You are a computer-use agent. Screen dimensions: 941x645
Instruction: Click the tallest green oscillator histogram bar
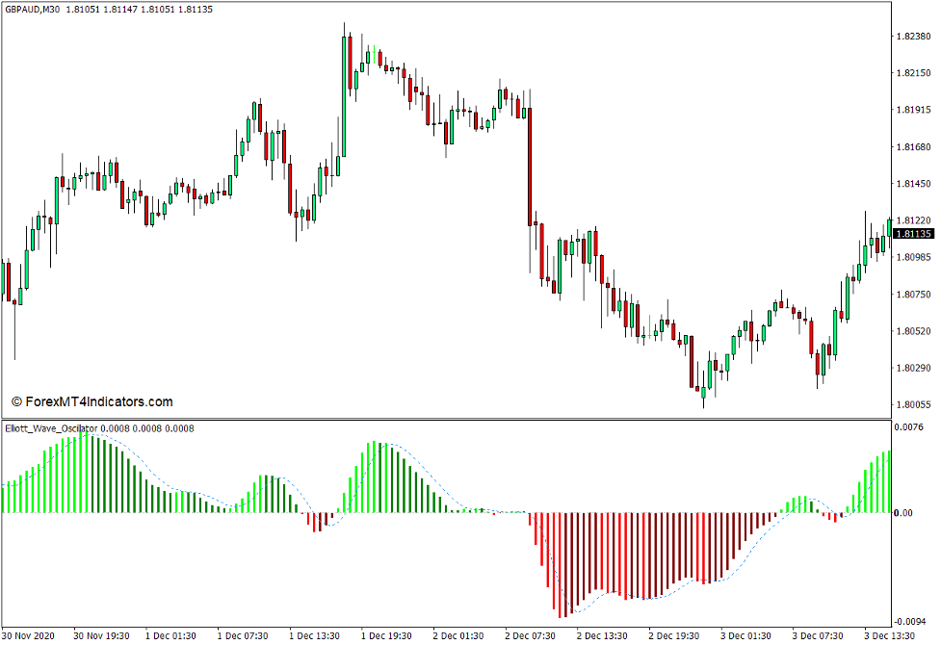(85, 473)
